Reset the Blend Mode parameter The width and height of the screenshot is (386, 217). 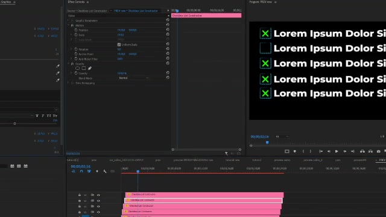pos(168,78)
